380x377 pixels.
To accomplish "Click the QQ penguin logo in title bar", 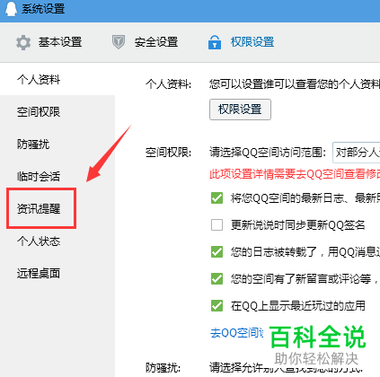I will (x=11, y=9).
